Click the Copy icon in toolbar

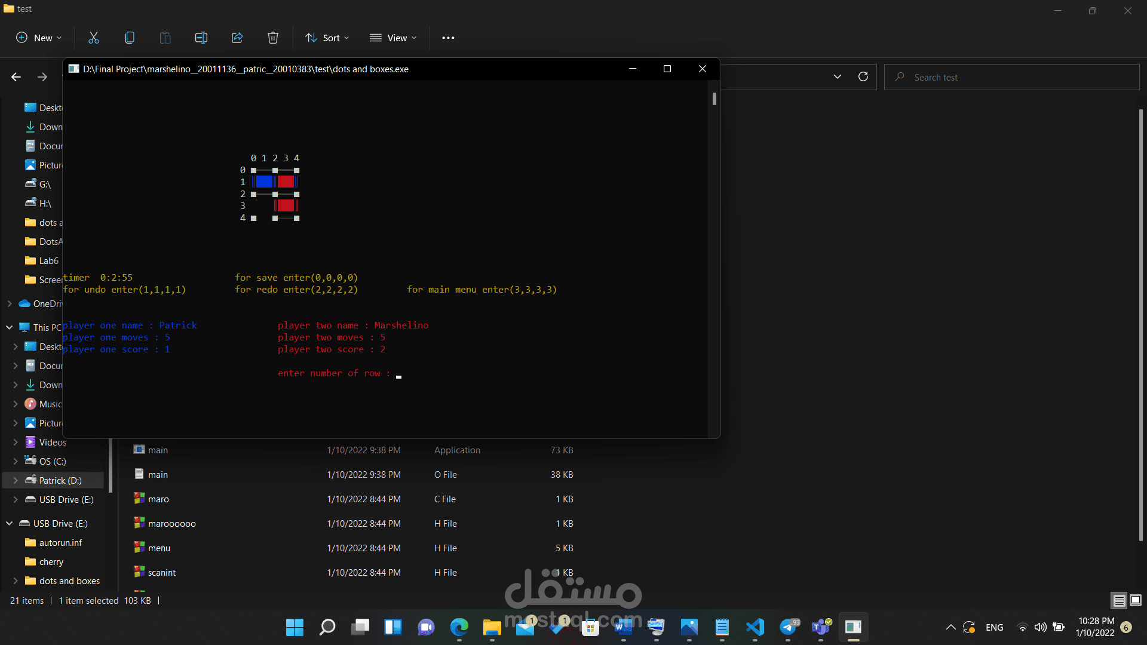tap(130, 38)
